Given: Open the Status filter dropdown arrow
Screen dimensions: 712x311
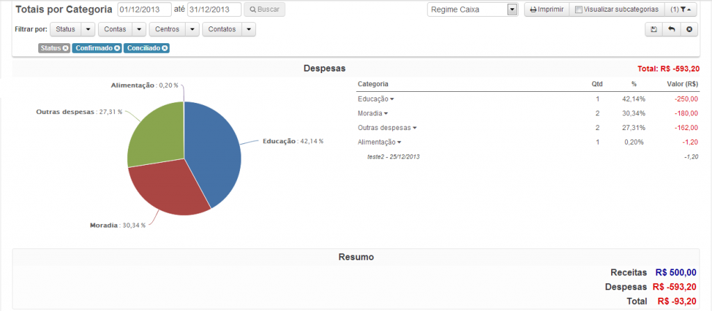Looking at the screenshot, I should pos(88,30).
